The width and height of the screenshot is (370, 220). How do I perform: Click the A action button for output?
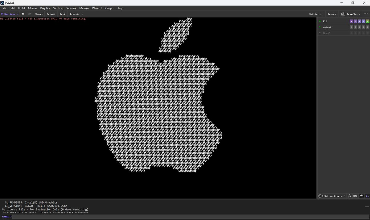pos(351,27)
